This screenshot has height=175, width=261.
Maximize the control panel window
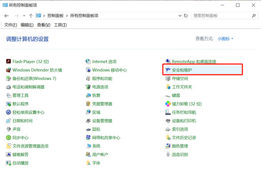tap(238, 5)
